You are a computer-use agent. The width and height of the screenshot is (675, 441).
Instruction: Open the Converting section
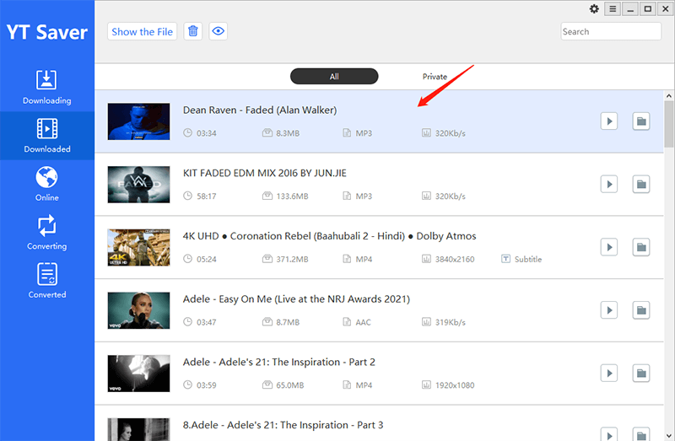pyautogui.click(x=47, y=233)
